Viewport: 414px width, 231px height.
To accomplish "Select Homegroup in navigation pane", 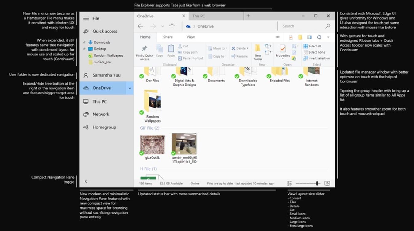I will 106,127.
